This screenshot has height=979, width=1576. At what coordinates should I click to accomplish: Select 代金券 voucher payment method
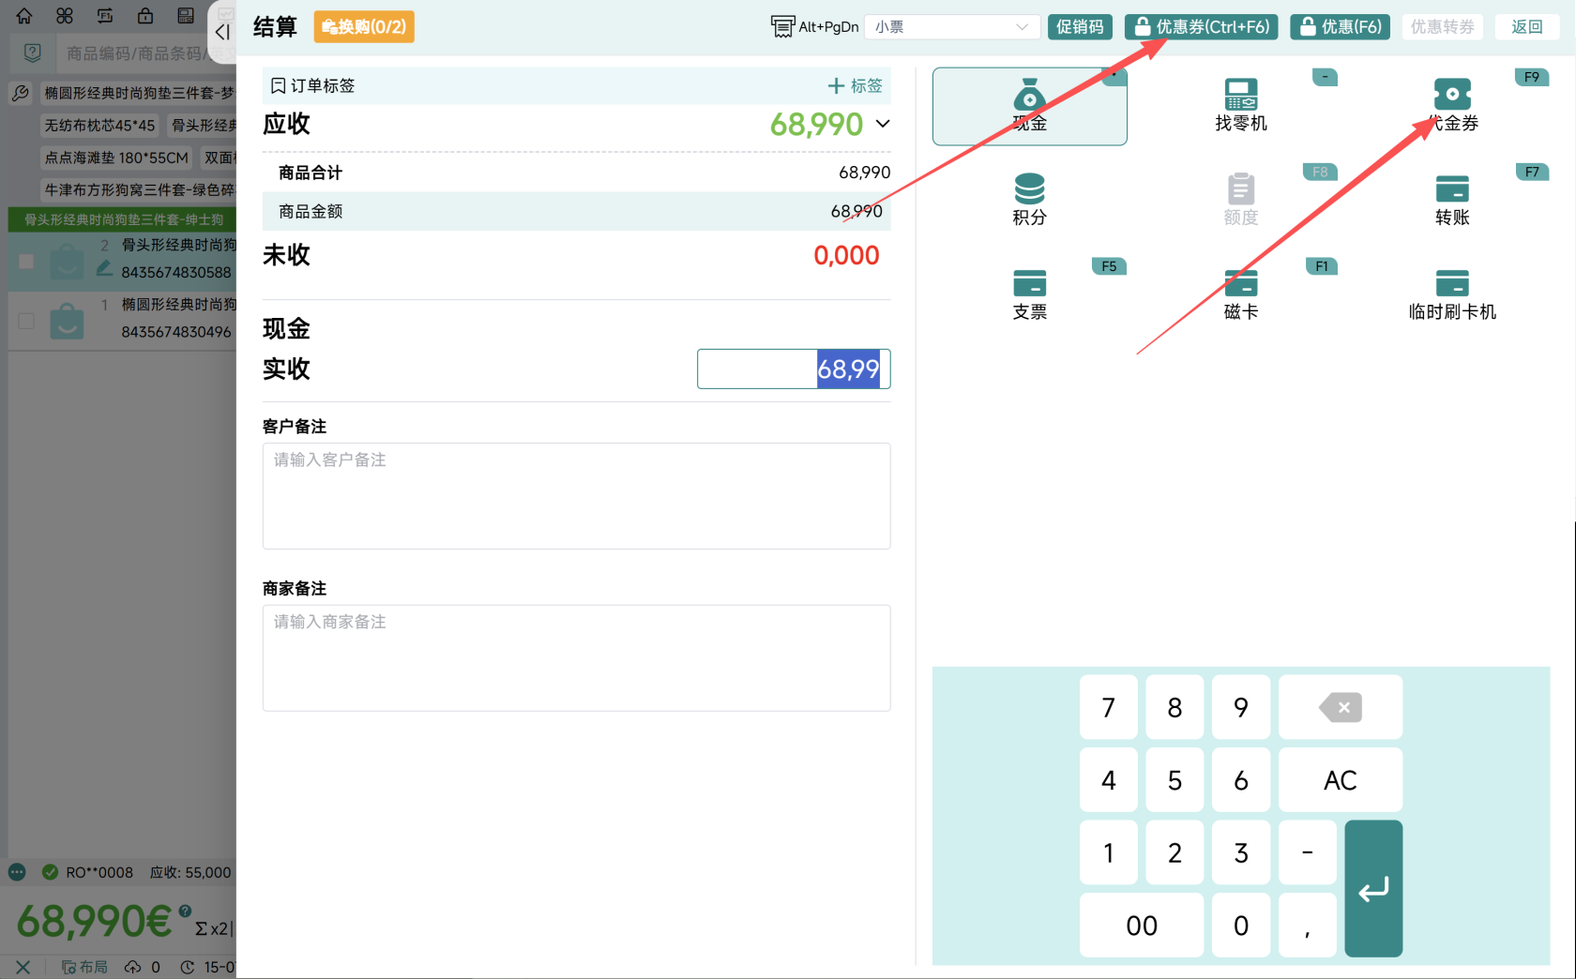click(x=1452, y=106)
